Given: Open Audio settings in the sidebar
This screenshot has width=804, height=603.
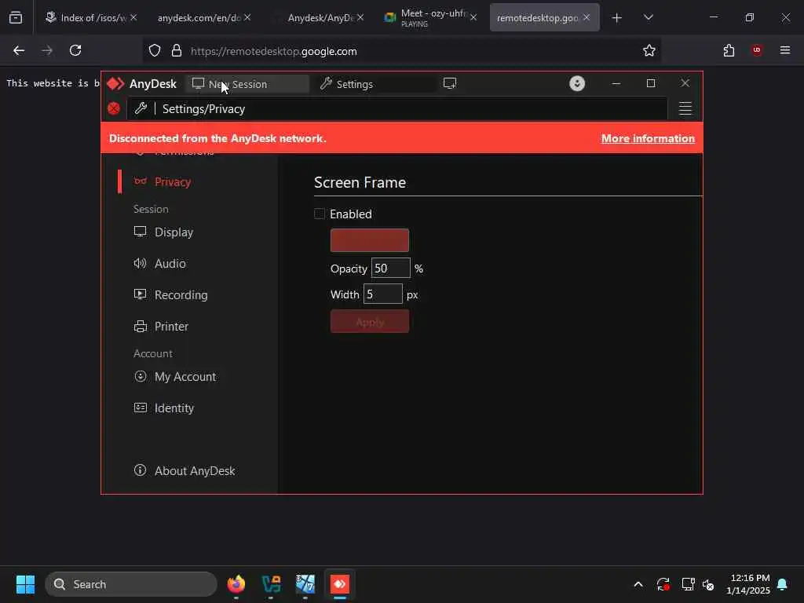Looking at the screenshot, I should (170, 264).
